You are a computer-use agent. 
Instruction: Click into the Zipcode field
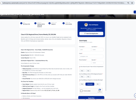[97, 63]
